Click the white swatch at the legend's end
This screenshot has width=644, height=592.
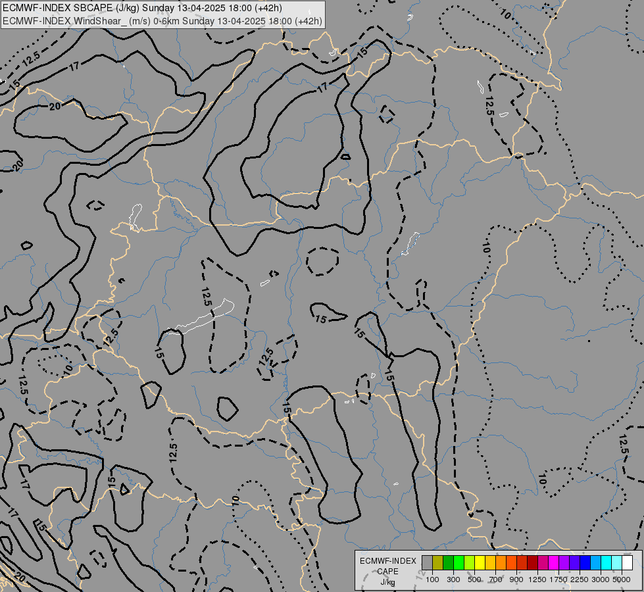pyautogui.click(x=627, y=562)
